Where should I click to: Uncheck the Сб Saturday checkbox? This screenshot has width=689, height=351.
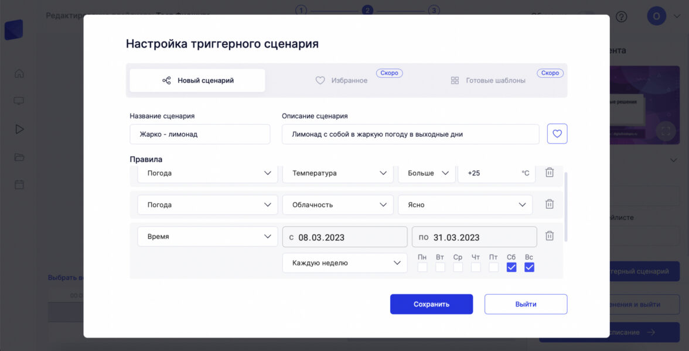pos(511,267)
